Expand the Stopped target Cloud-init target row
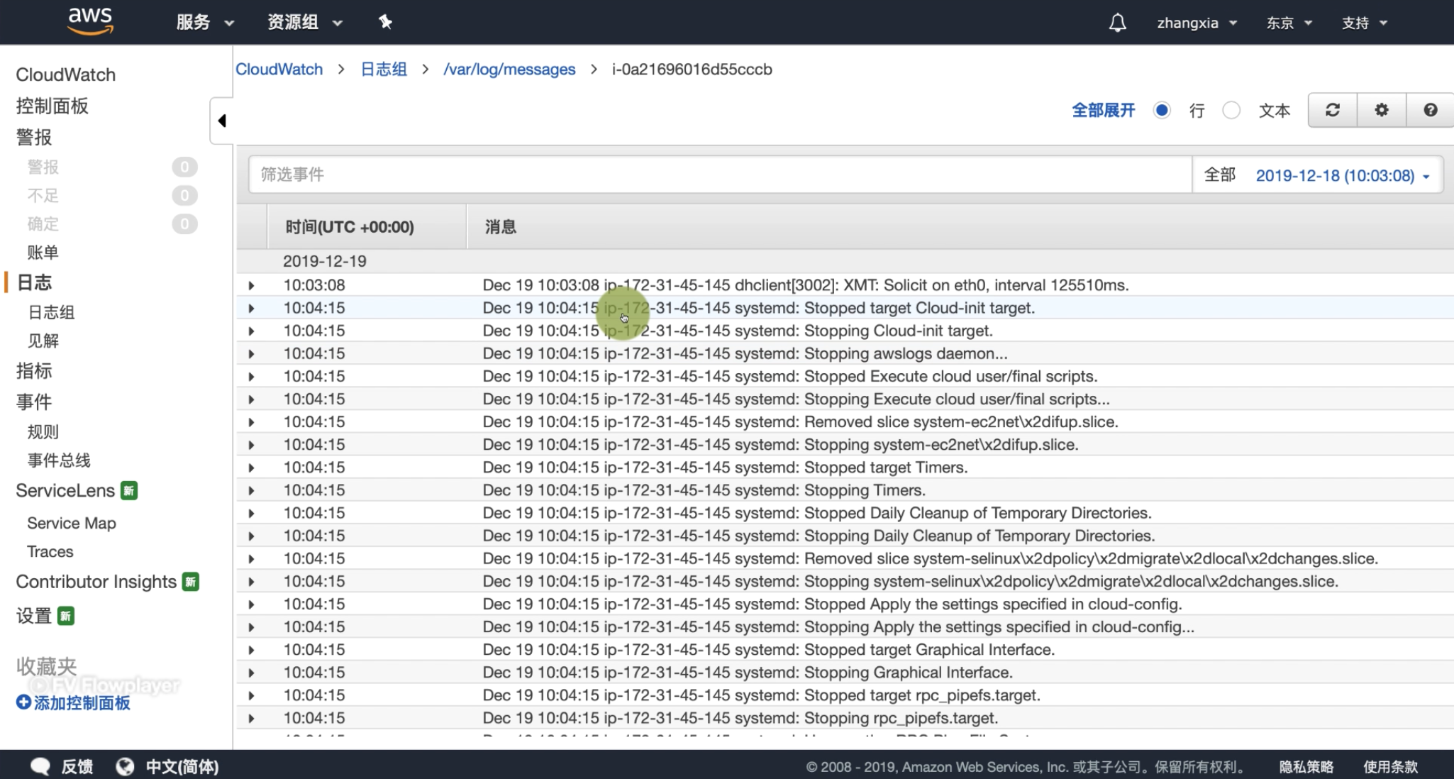Image resolution: width=1454 pixels, height=779 pixels. (251, 308)
